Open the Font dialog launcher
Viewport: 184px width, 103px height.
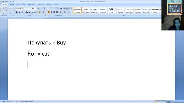45,15
